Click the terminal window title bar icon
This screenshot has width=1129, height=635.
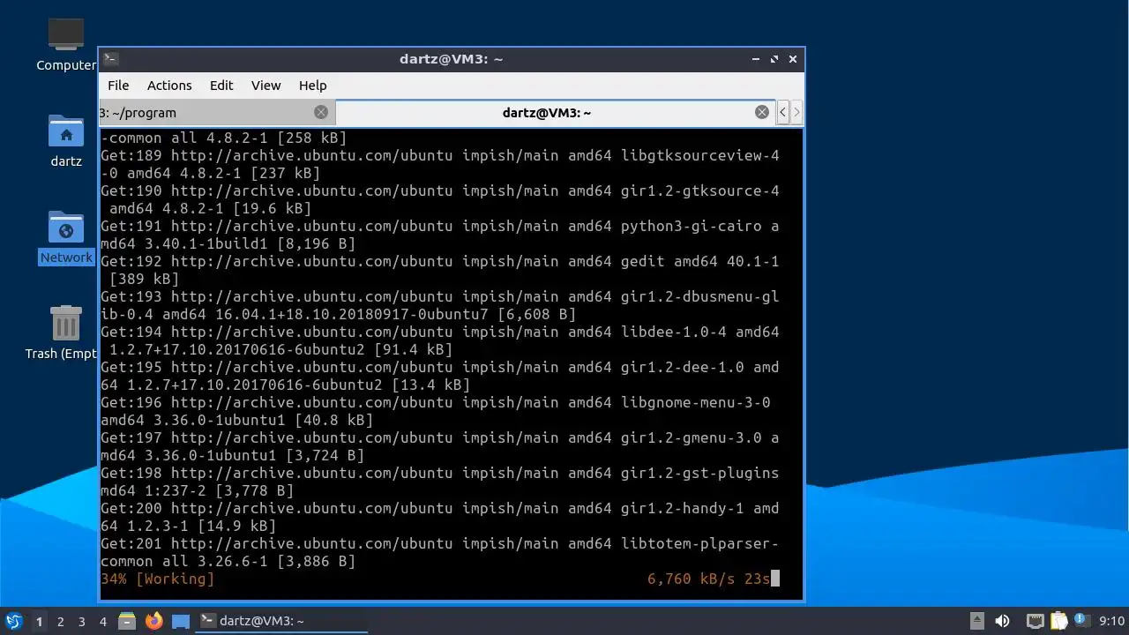point(110,59)
